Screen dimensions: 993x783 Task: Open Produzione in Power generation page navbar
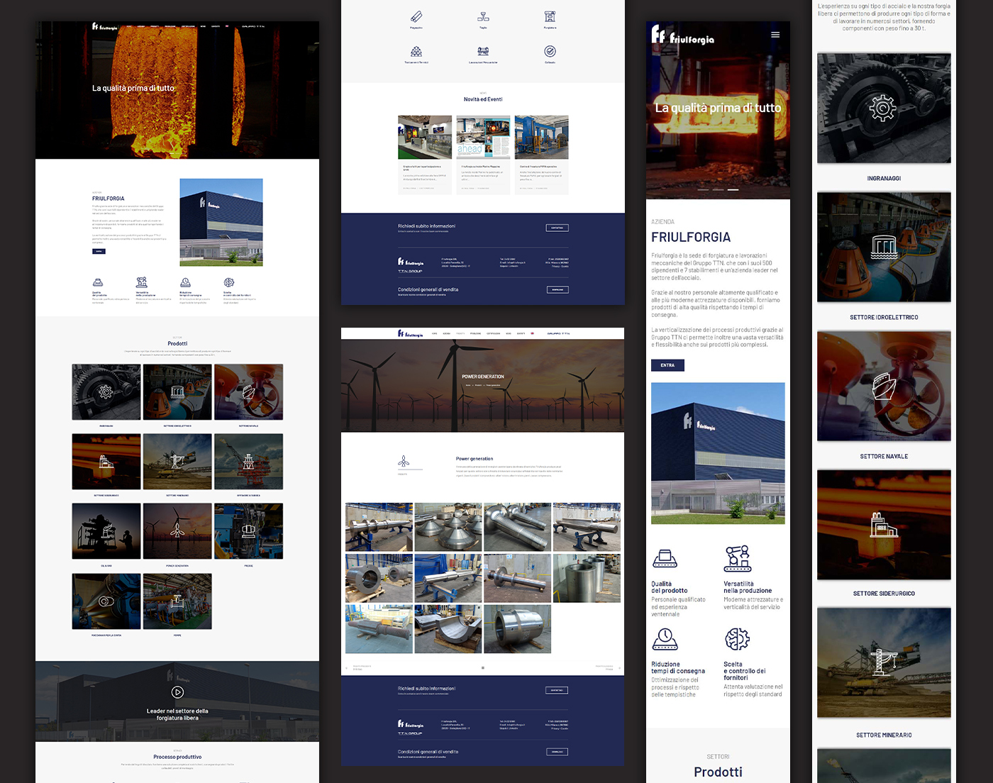point(475,333)
